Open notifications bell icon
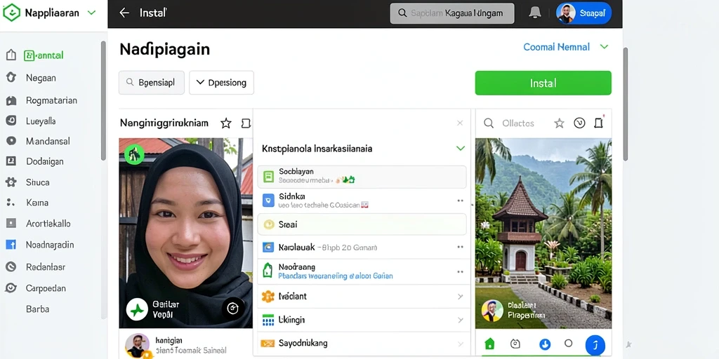Screen dimensions: 719x359 click(534, 13)
